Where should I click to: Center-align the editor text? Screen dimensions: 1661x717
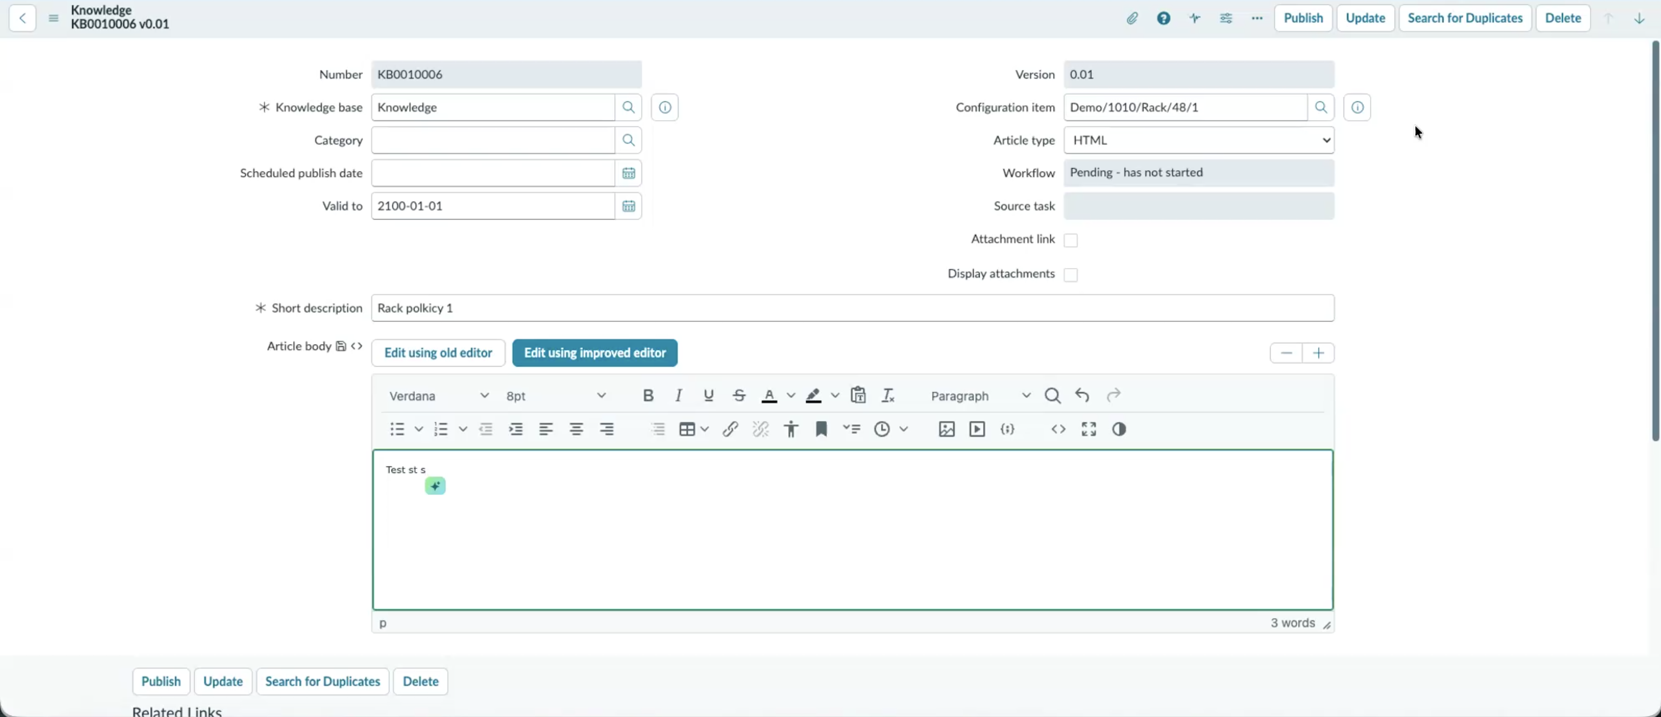(577, 429)
